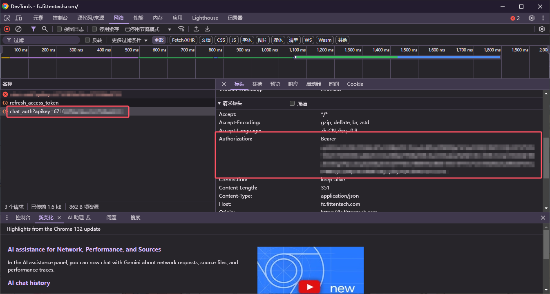The width and height of the screenshot is (550, 294).
Task: Enable 停用缓存 checkbox
Action: pos(94,29)
